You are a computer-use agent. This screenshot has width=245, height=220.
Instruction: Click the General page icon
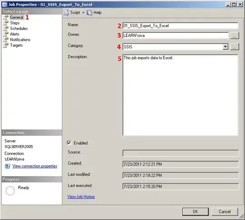(5, 17)
